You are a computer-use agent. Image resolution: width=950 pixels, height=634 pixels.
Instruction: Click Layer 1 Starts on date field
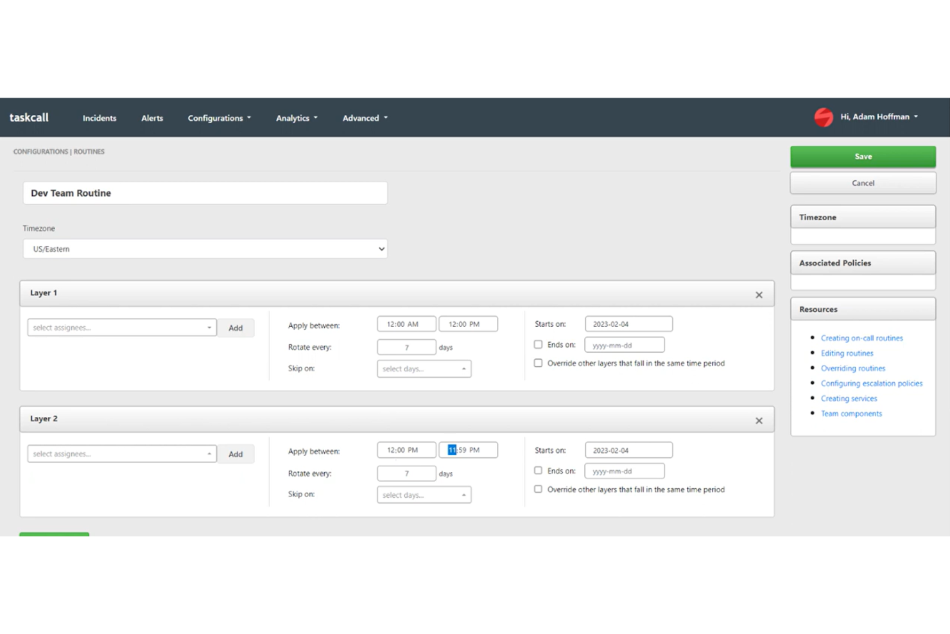click(x=628, y=324)
